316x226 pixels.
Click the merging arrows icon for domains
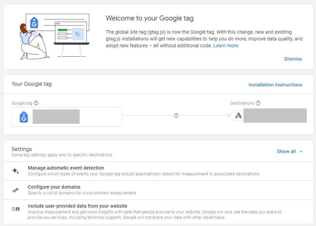click(16, 190)
